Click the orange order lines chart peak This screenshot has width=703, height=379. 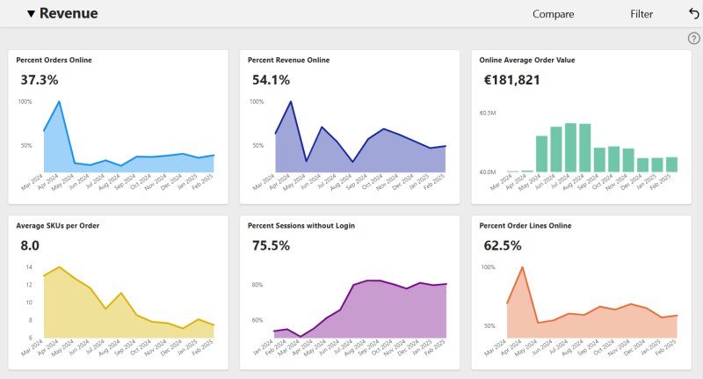click(522, 268)
